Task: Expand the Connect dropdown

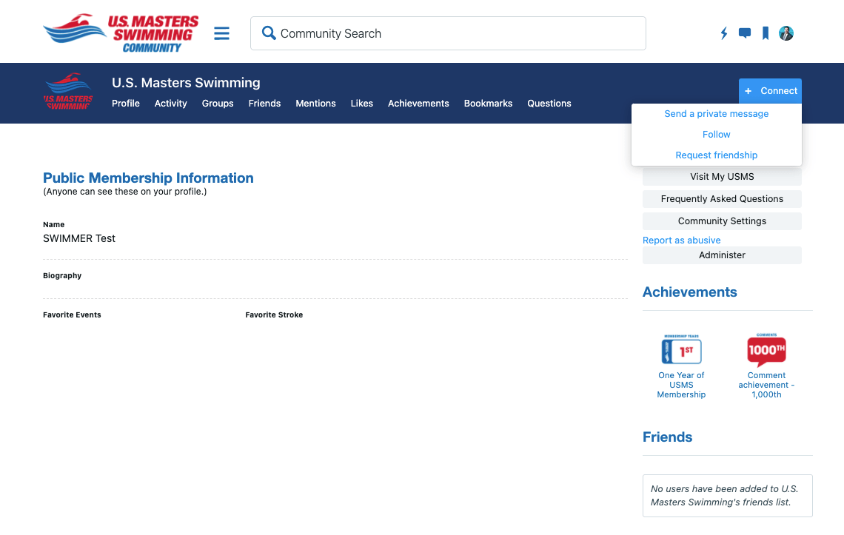Action: tap(770, 90)
